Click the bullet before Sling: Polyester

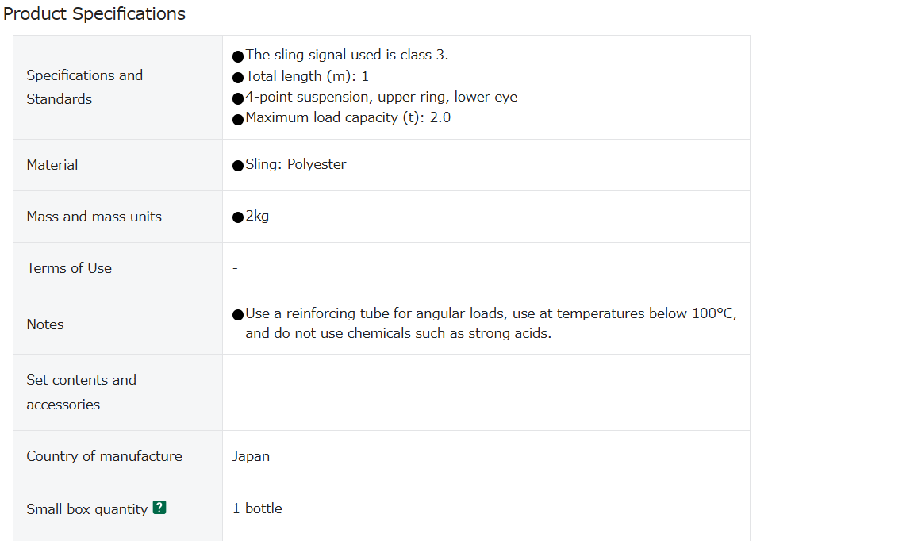238,166
